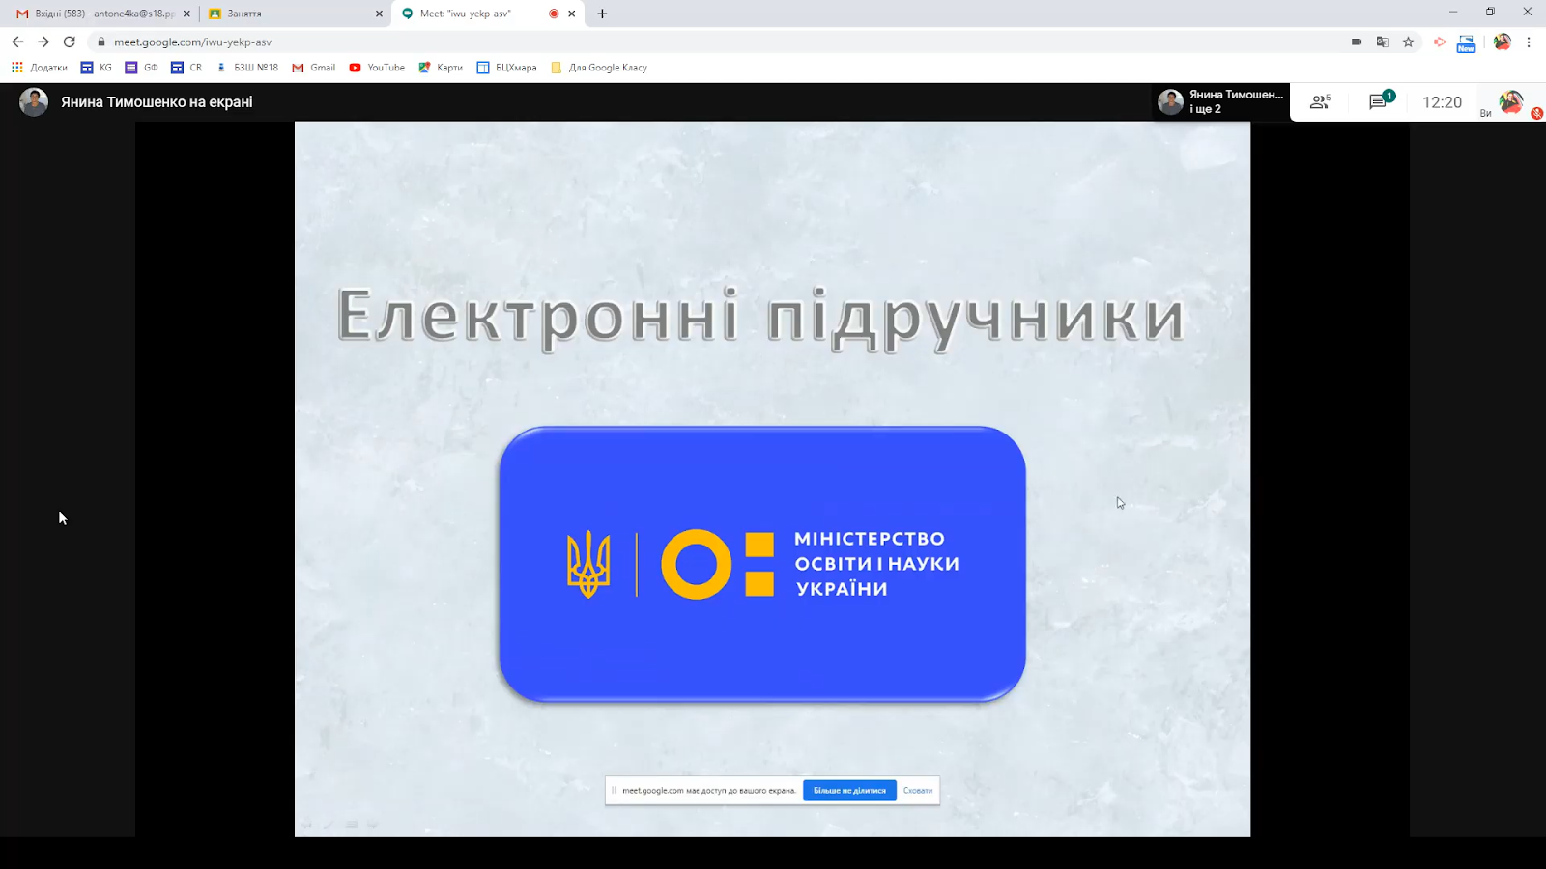Open the KG bookmark
Viewport: 1546px width, 869px height.
coord(97,68)
